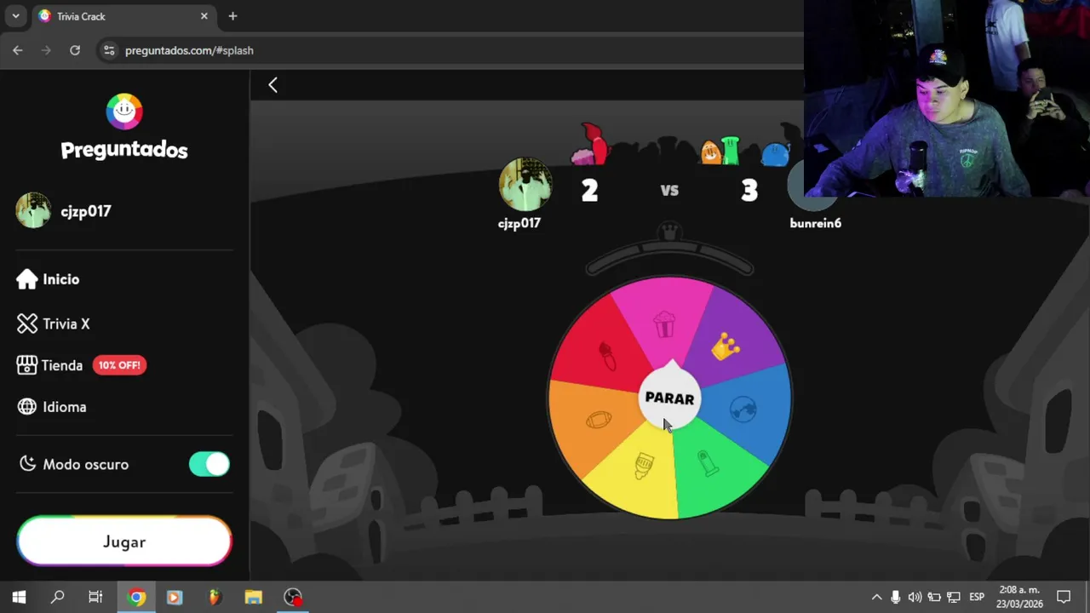Stop the spinning wheel with PARAR
1090x613 pixels.
coord(669,398)
